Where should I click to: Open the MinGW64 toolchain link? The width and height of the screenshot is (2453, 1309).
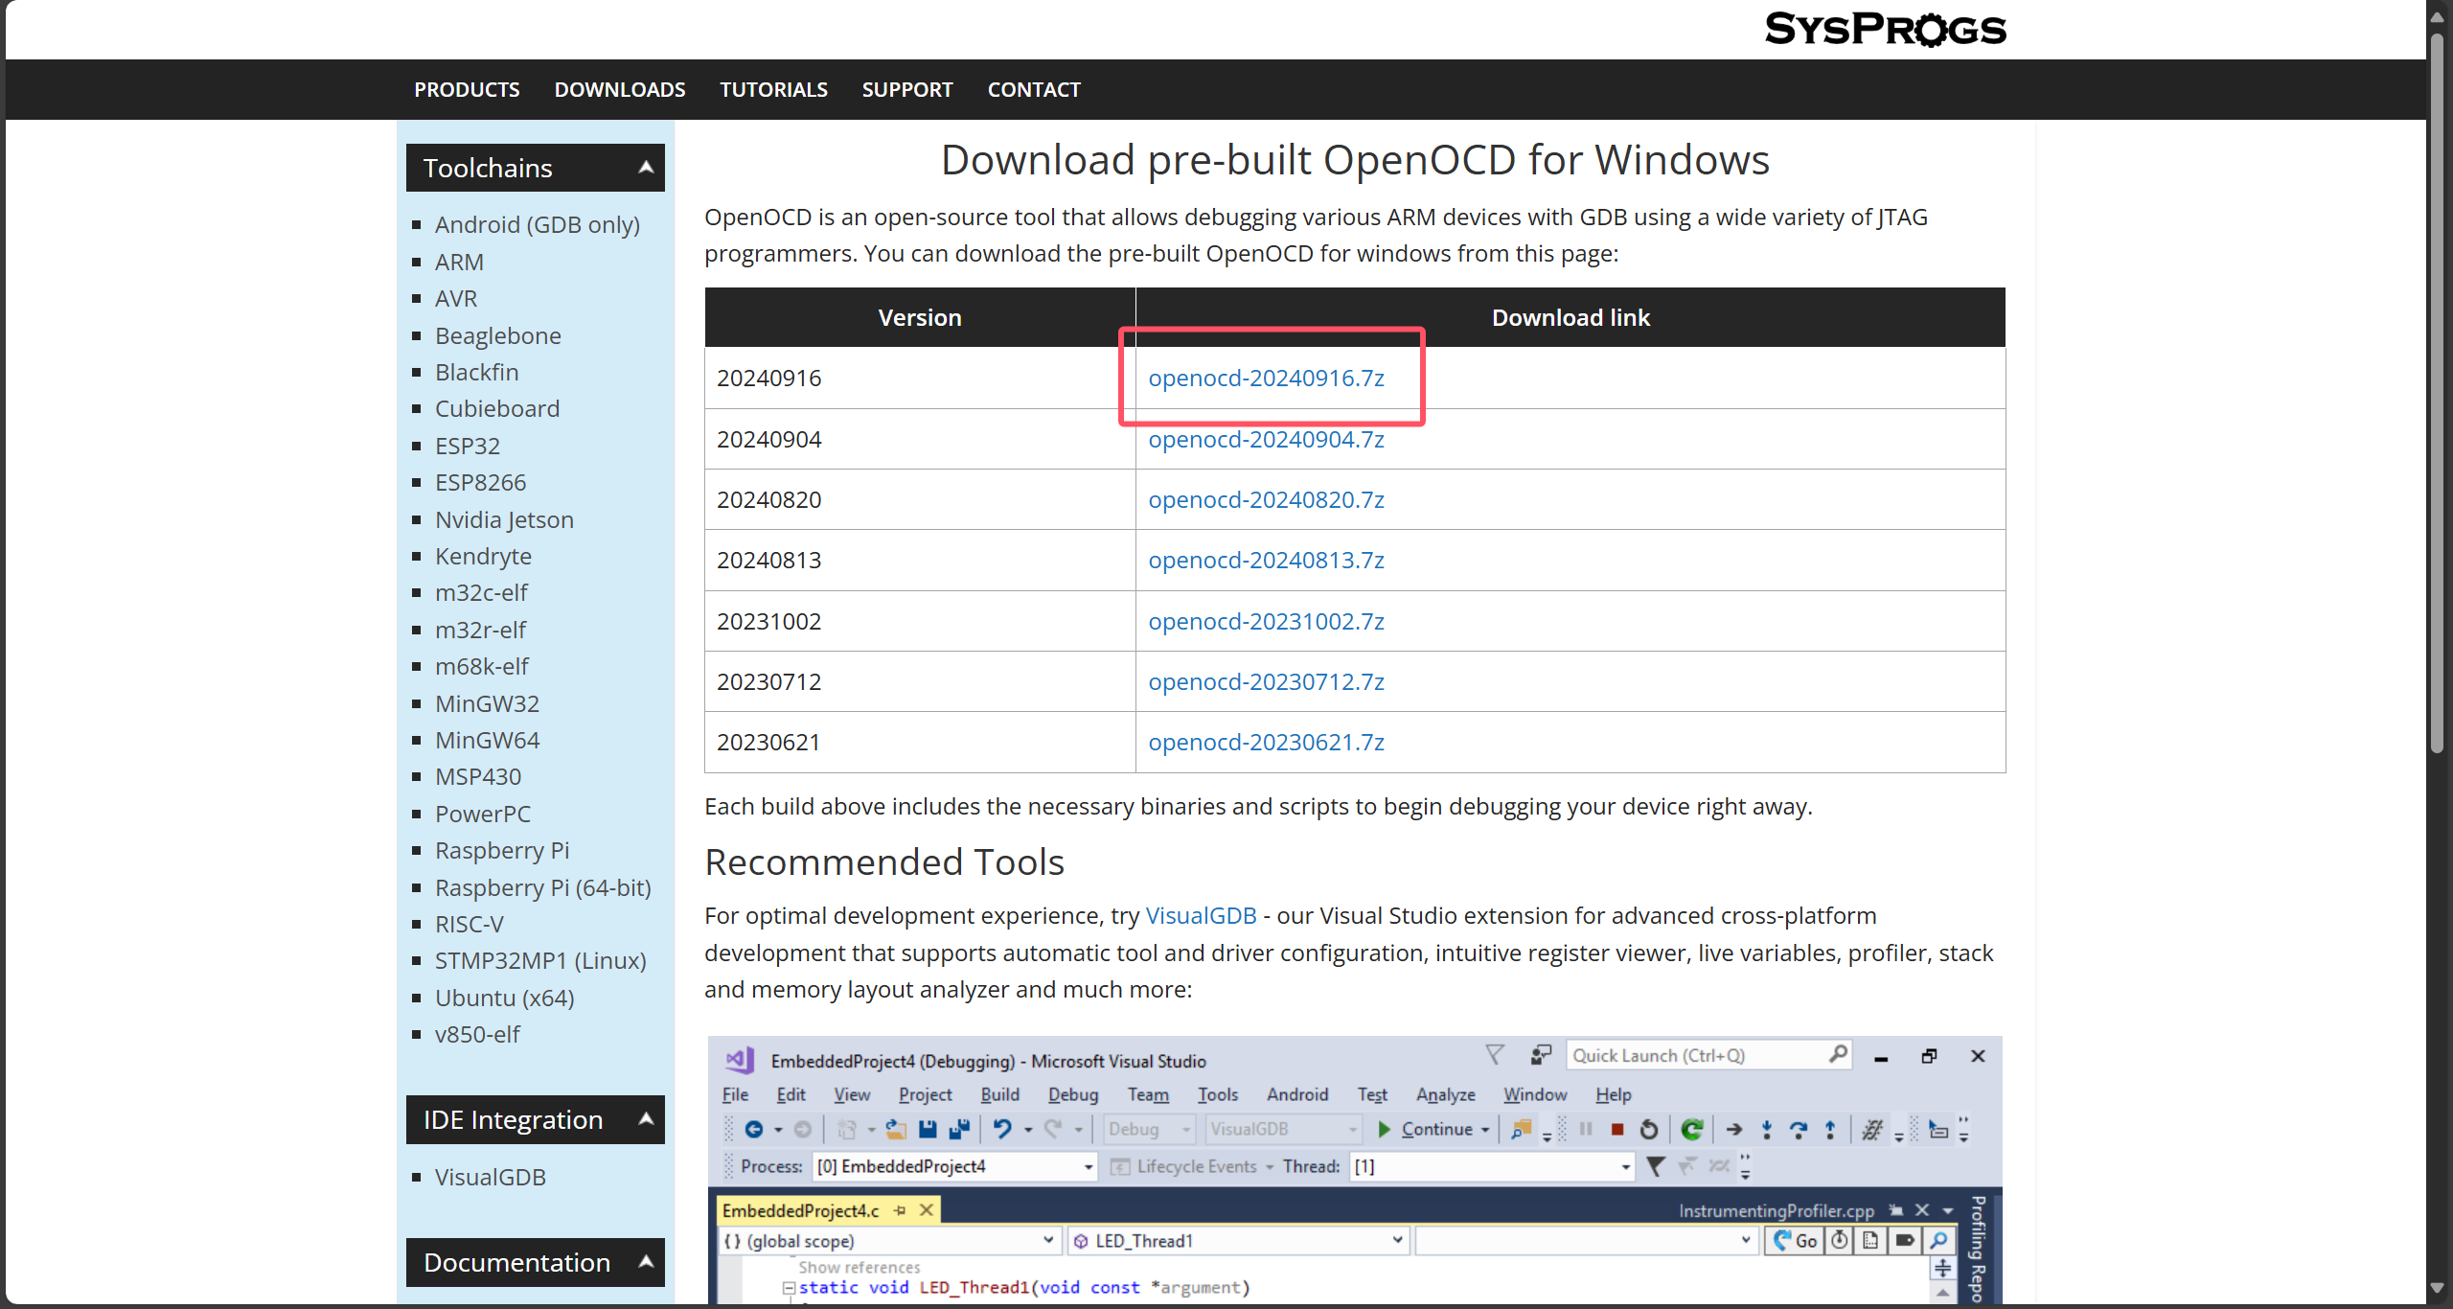[x=487, y=740]
